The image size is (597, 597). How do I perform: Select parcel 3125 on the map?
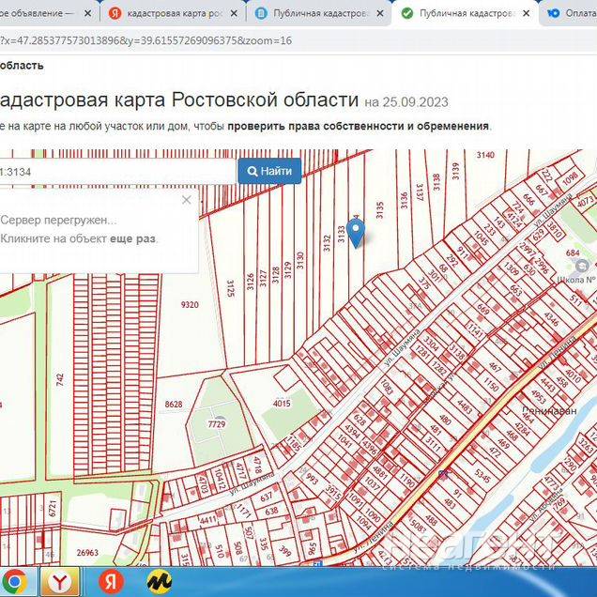[x=228, y=282]
